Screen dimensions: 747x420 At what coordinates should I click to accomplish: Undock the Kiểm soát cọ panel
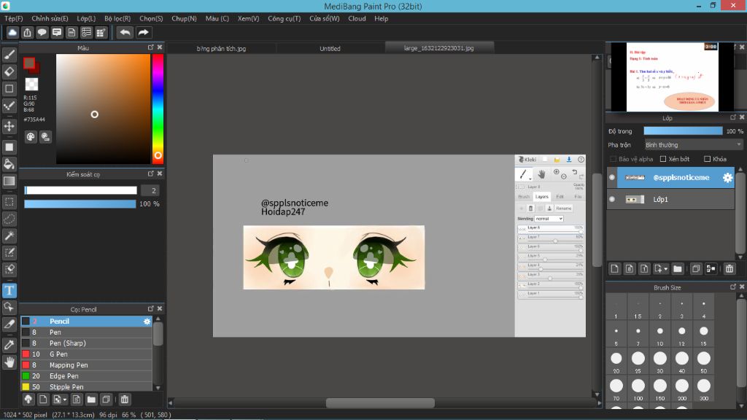coord(150,174)
